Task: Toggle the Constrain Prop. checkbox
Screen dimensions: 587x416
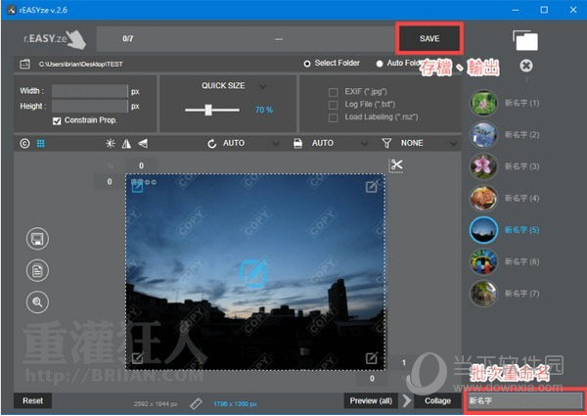Action: pyautogui.click(x=57, y=121)
